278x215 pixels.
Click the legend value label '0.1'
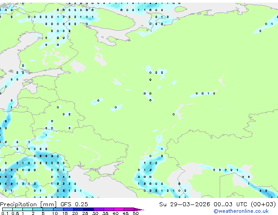click(5, 213)
